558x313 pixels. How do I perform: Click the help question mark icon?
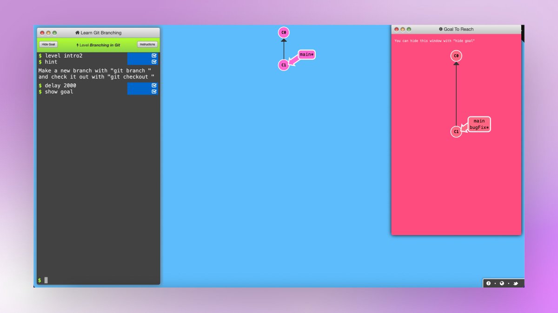coord(488,283)
